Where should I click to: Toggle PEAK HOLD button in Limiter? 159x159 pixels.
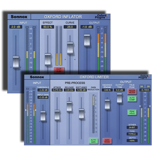pyautogui.click(x=132, y=112)
